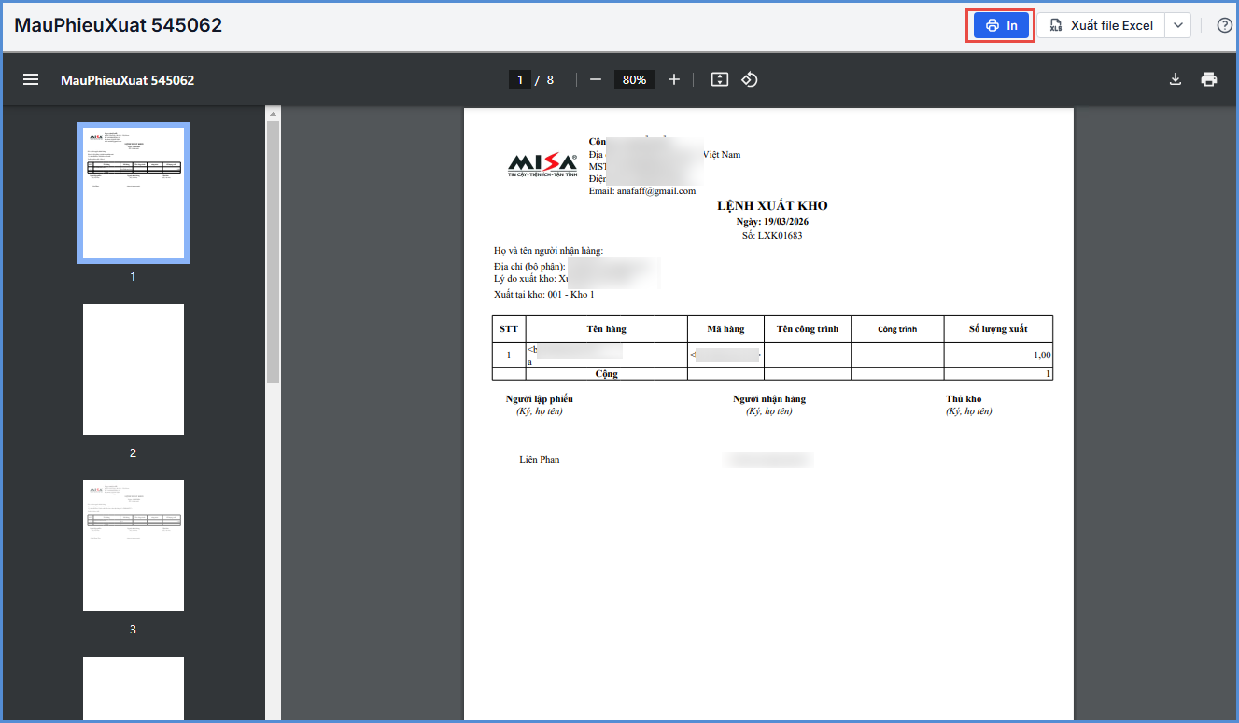Click the MISA logo in the document
This screenshot has height=723, width=1239.
click(542, 163)
